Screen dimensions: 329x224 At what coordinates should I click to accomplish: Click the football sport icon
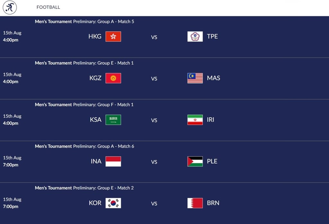[x=10, y=7]
